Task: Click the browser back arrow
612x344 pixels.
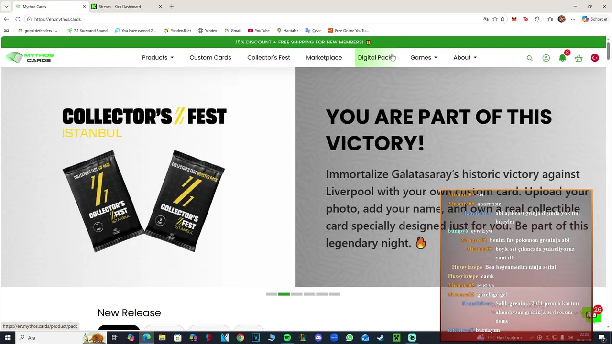Action: tap(6, 19)
